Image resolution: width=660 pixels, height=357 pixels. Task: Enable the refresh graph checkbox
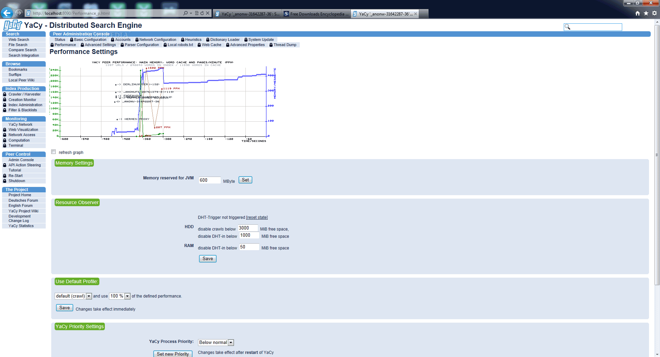coord(53,152)
